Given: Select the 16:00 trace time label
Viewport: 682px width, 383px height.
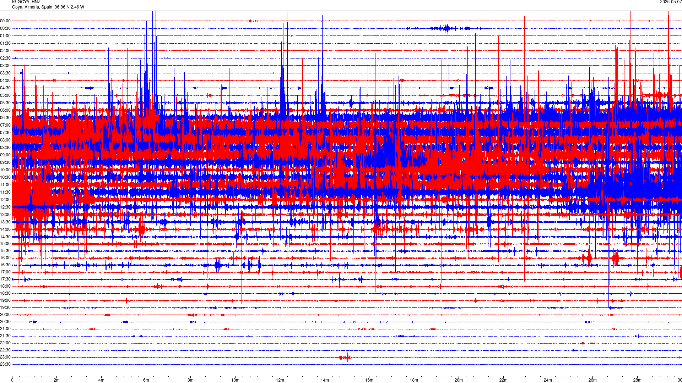Looking at the screenshot, I should pyautogui.click(x=5, y=258).
